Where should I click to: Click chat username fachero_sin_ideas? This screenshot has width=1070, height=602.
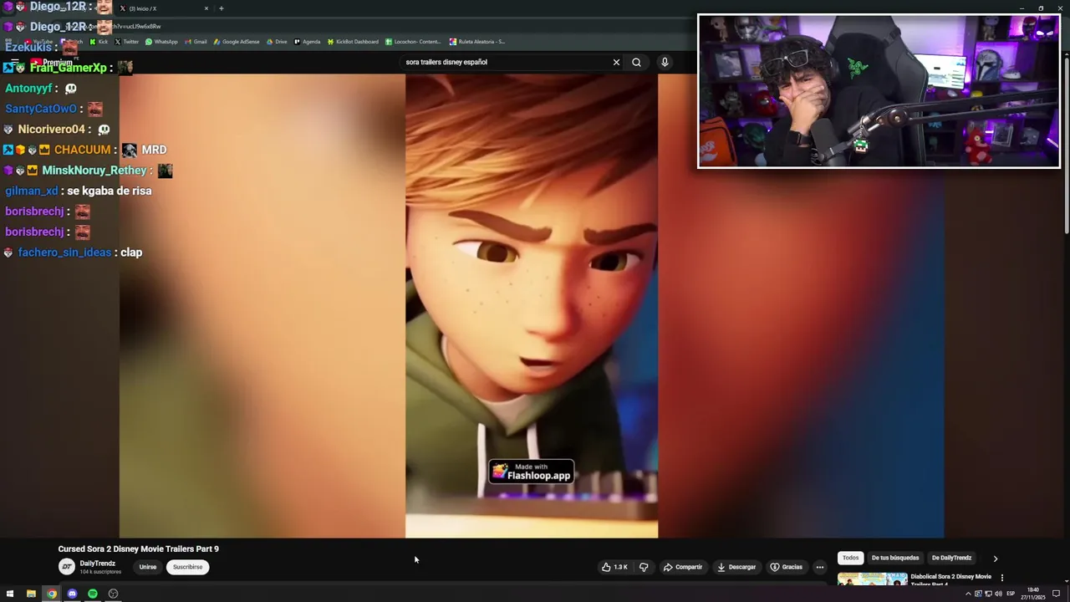coord(64,253)
